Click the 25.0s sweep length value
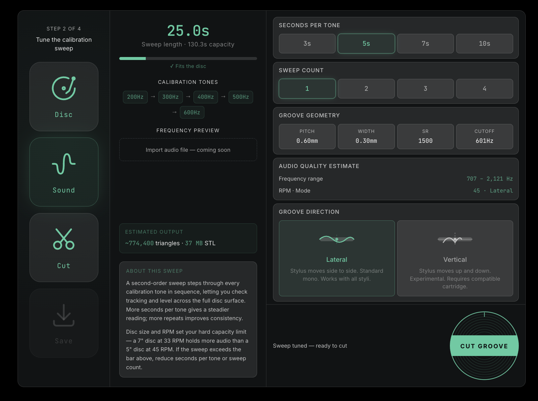 pyautogui.click(x=188, y=31)
